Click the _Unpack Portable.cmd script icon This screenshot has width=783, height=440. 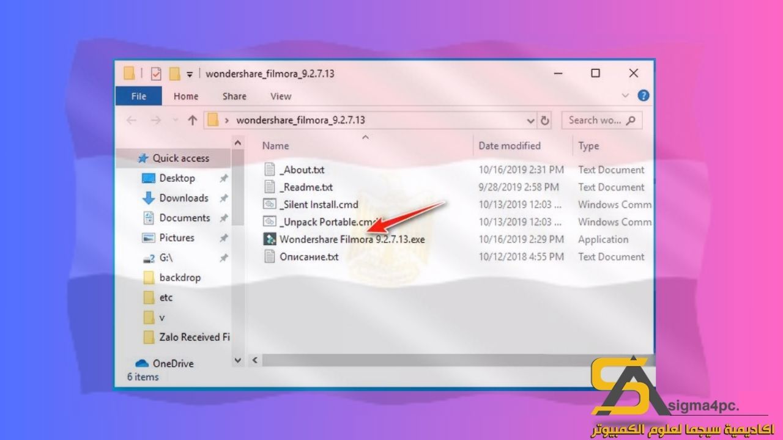click(x=269, y=222)
